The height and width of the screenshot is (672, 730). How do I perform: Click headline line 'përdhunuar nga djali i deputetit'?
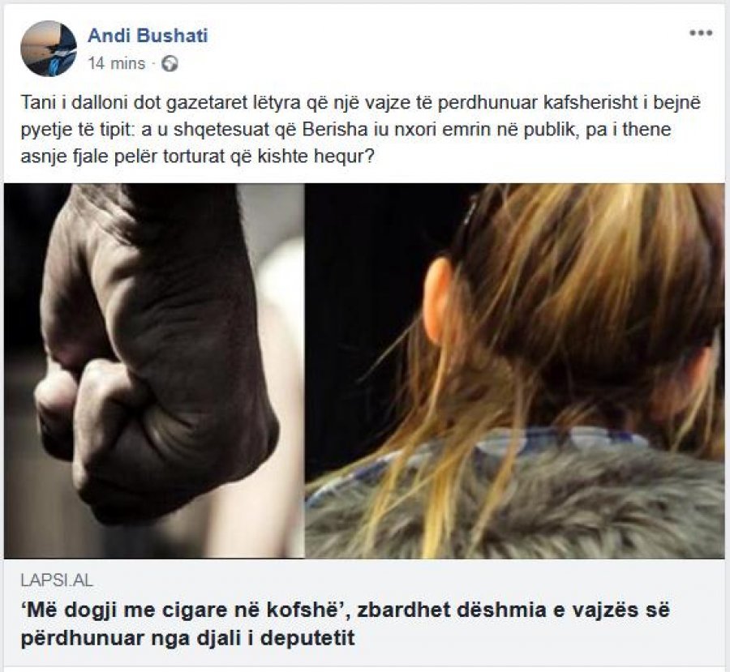(x=187, y=638)
